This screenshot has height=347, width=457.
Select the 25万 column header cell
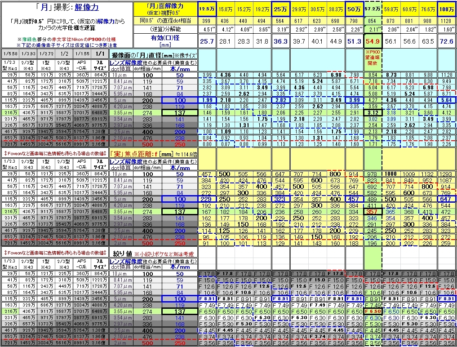(x=280, y=9)
